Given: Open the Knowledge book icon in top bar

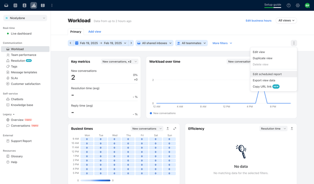Looking at the screenshot, I should tap(43, 5).
